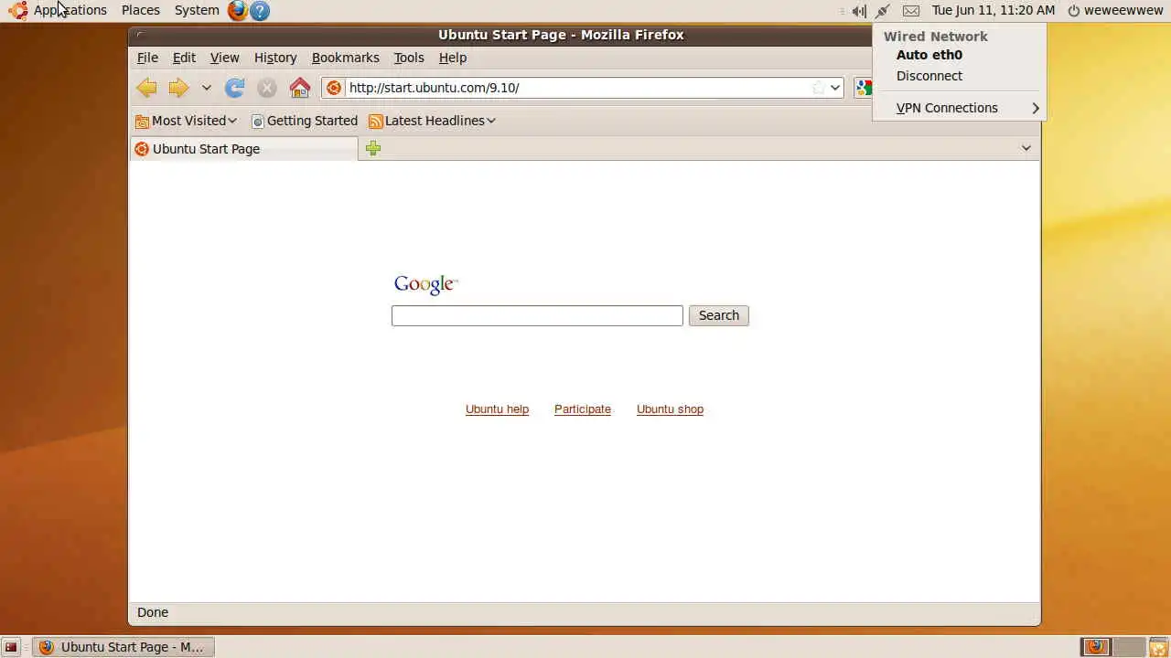Click the Ubuntu site icon in the address bar

tap(334, 88)
